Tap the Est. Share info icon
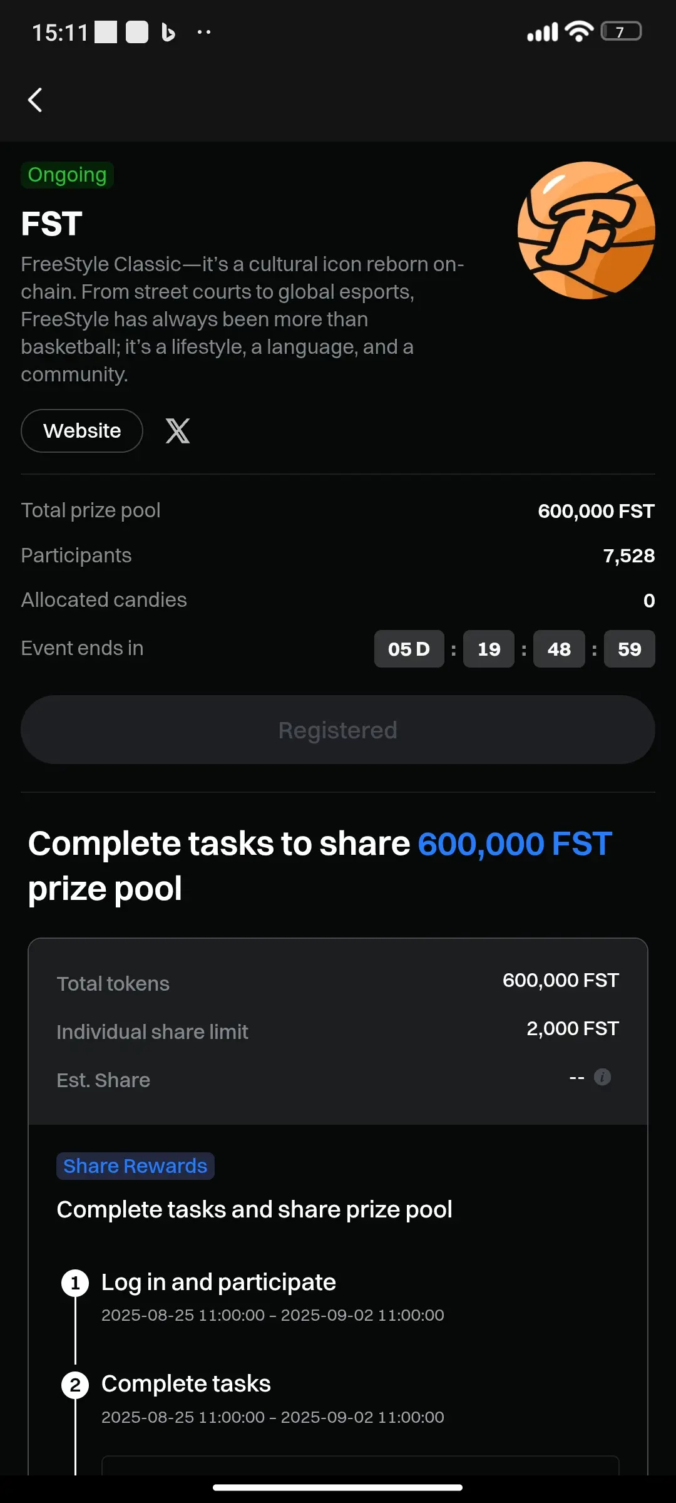Image resolution: width=676 pixels, height=1503 pixels. pyautogui.click(x=602, y=1077)
